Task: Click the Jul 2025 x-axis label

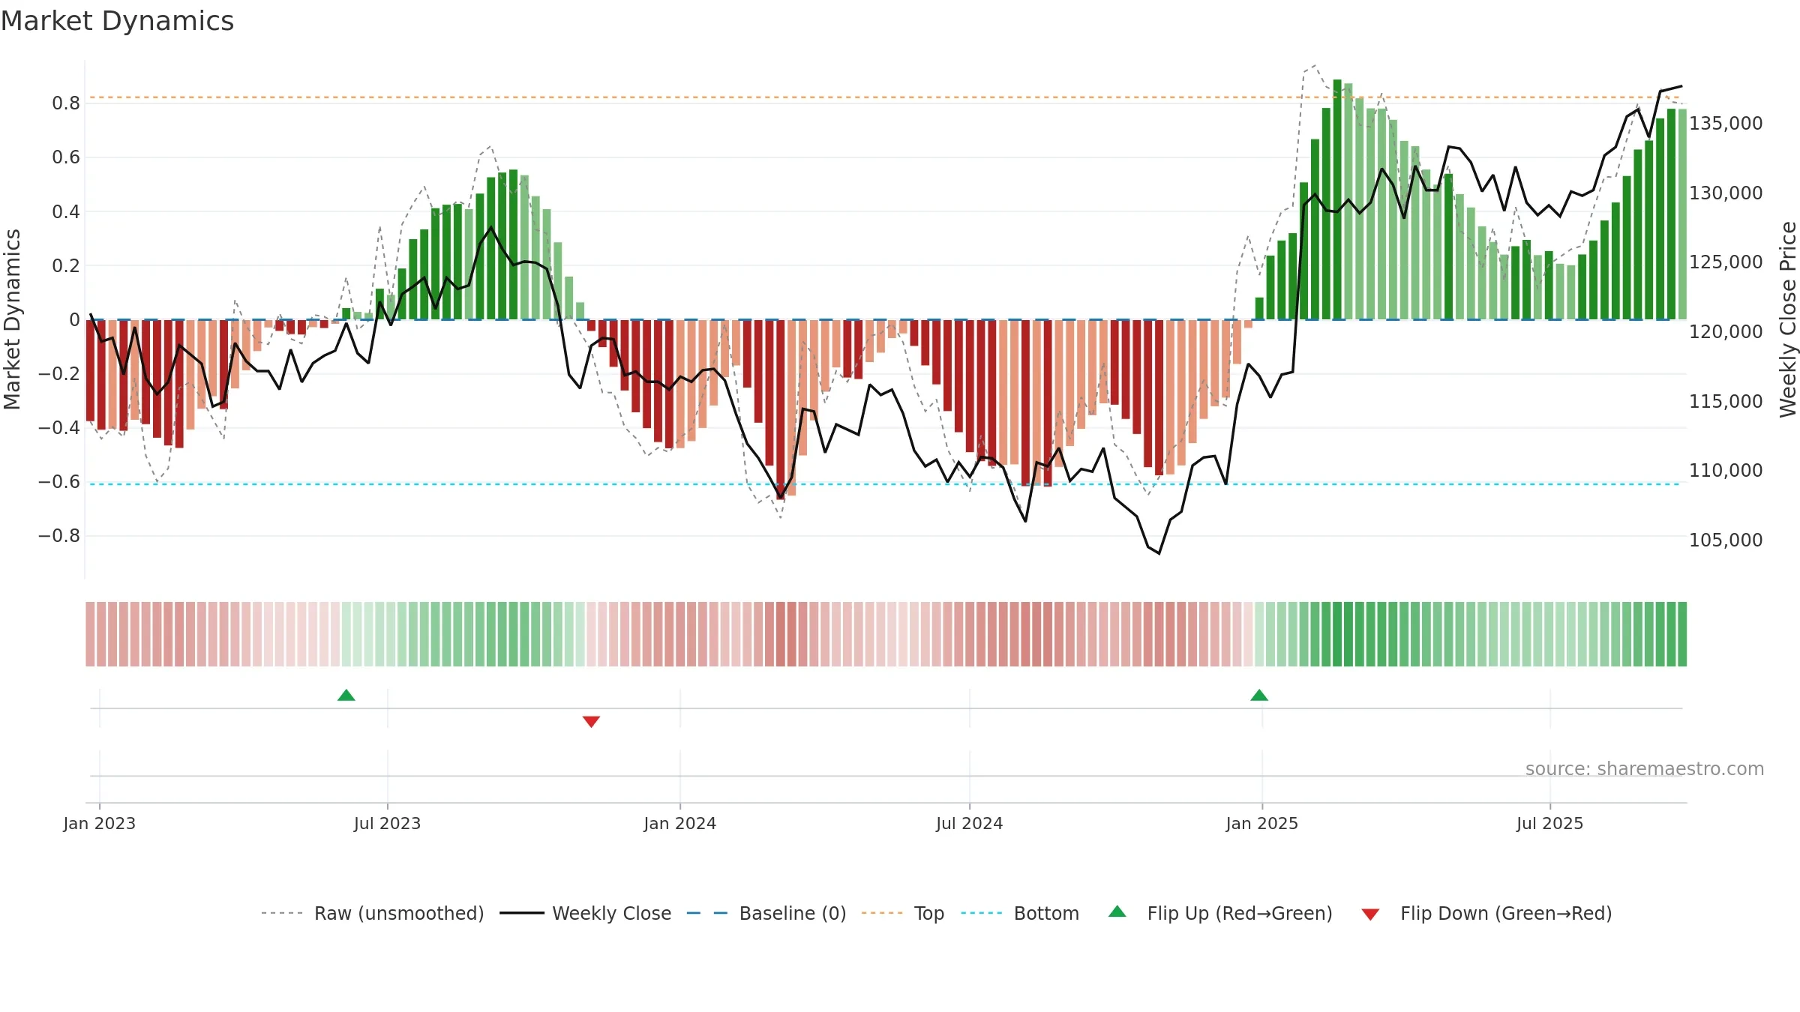Action: point(1549,823)
